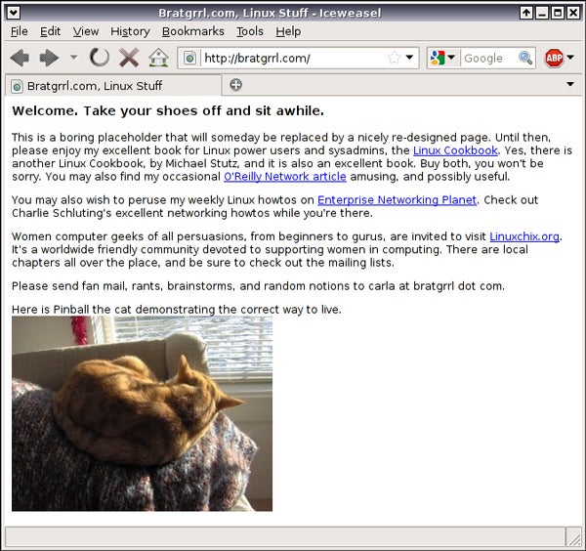Image resolution: width=586 pixels, height=551 pixels.
Task: Close the Iceweasel window
Action: click(x=573, y=13)
